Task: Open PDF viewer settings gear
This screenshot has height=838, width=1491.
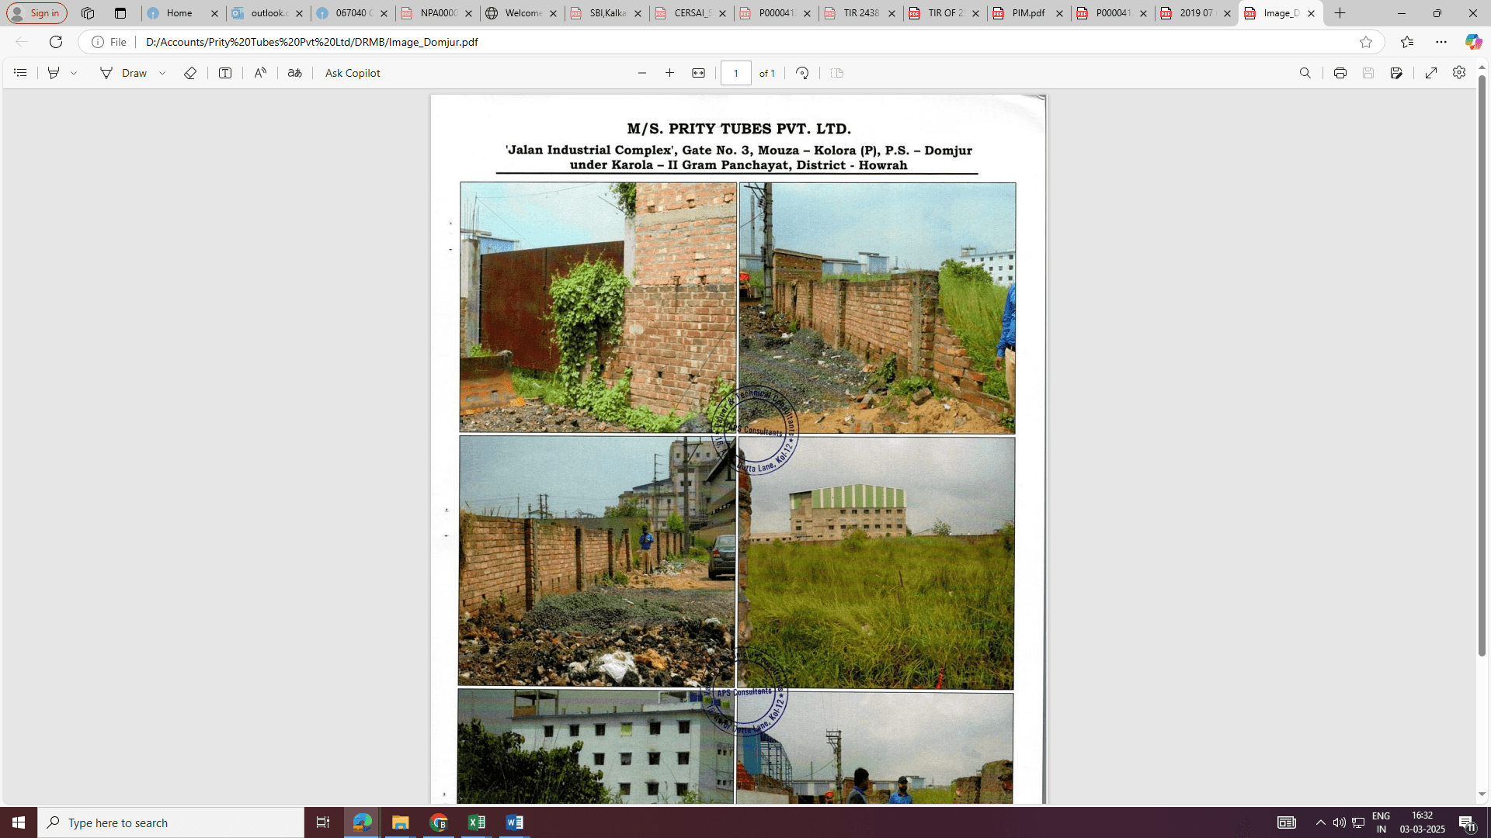Action: point(1459,72)
